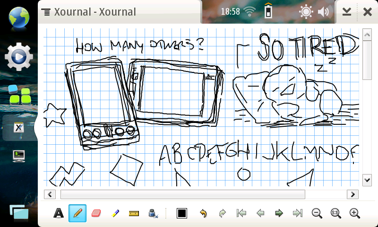Open the Xournal title menu

coord(90,12)
